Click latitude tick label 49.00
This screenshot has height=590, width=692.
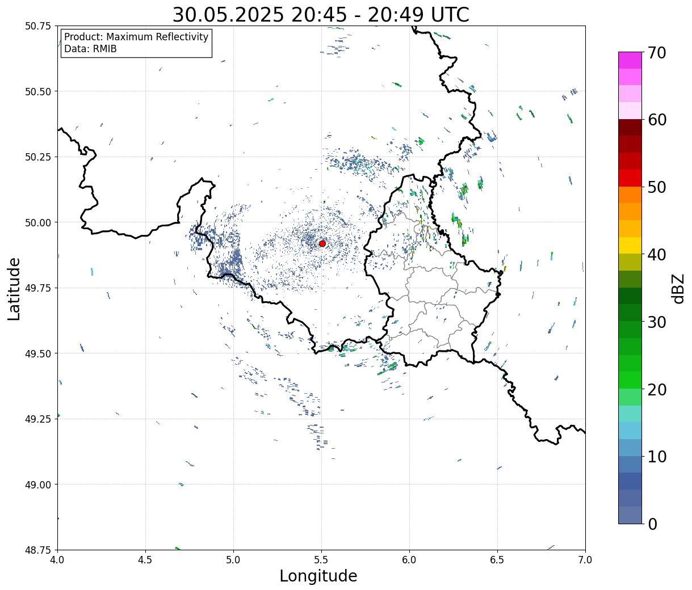(x=38, y=484)
